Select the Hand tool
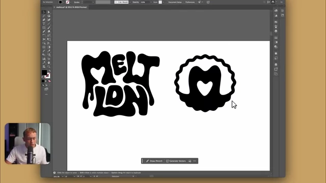Viewport: 326px width, 183px height. 49,63
